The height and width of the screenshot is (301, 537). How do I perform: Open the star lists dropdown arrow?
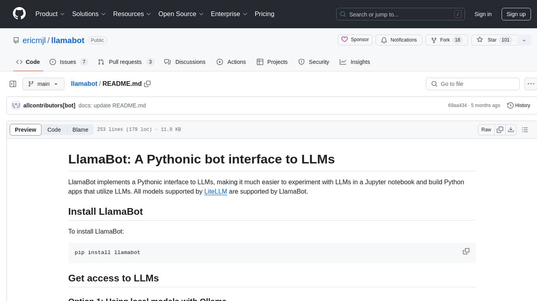524,40
